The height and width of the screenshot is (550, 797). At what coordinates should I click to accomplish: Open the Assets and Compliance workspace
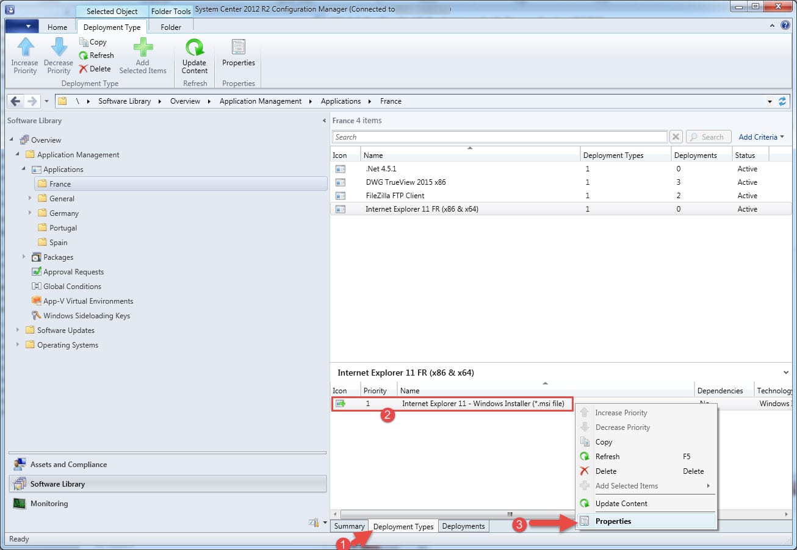pos(68,465)
